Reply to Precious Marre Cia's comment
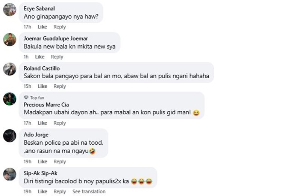The height and width of the screenshot is (196, 282). click(x=60, y=123)
